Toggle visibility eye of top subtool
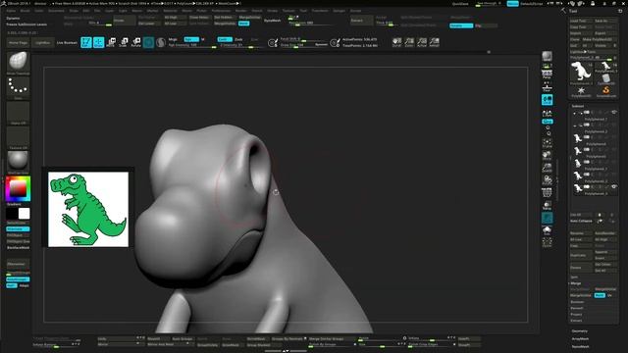Screen dimensions: 628x353 (x=613, y=113)
